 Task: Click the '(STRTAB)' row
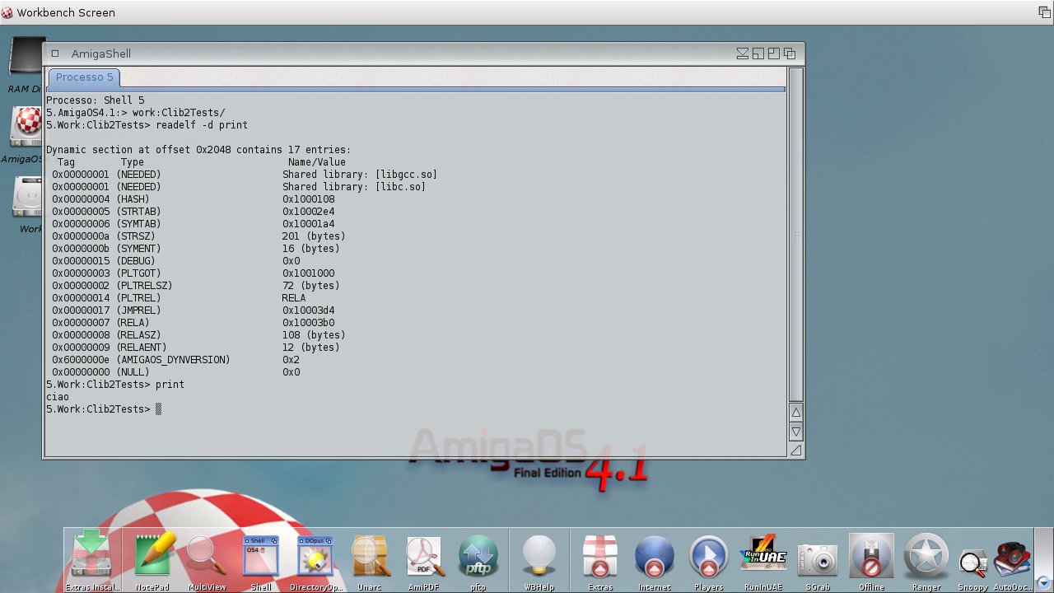(194, 212)
